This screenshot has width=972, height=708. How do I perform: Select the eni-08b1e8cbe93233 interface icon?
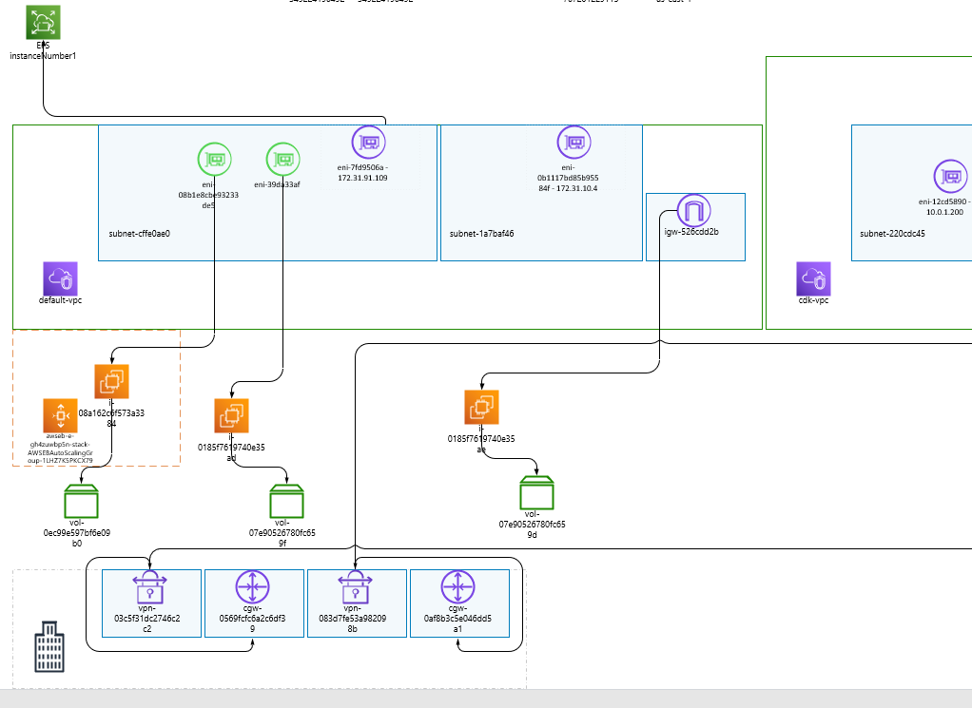215,160
